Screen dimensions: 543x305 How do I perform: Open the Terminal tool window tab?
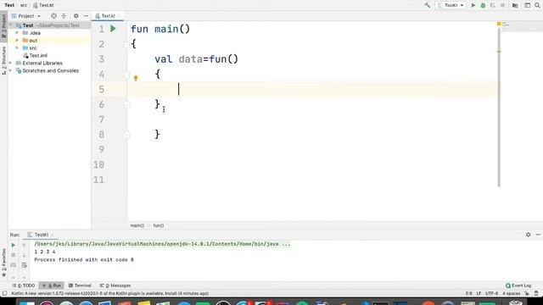(80, 286)
